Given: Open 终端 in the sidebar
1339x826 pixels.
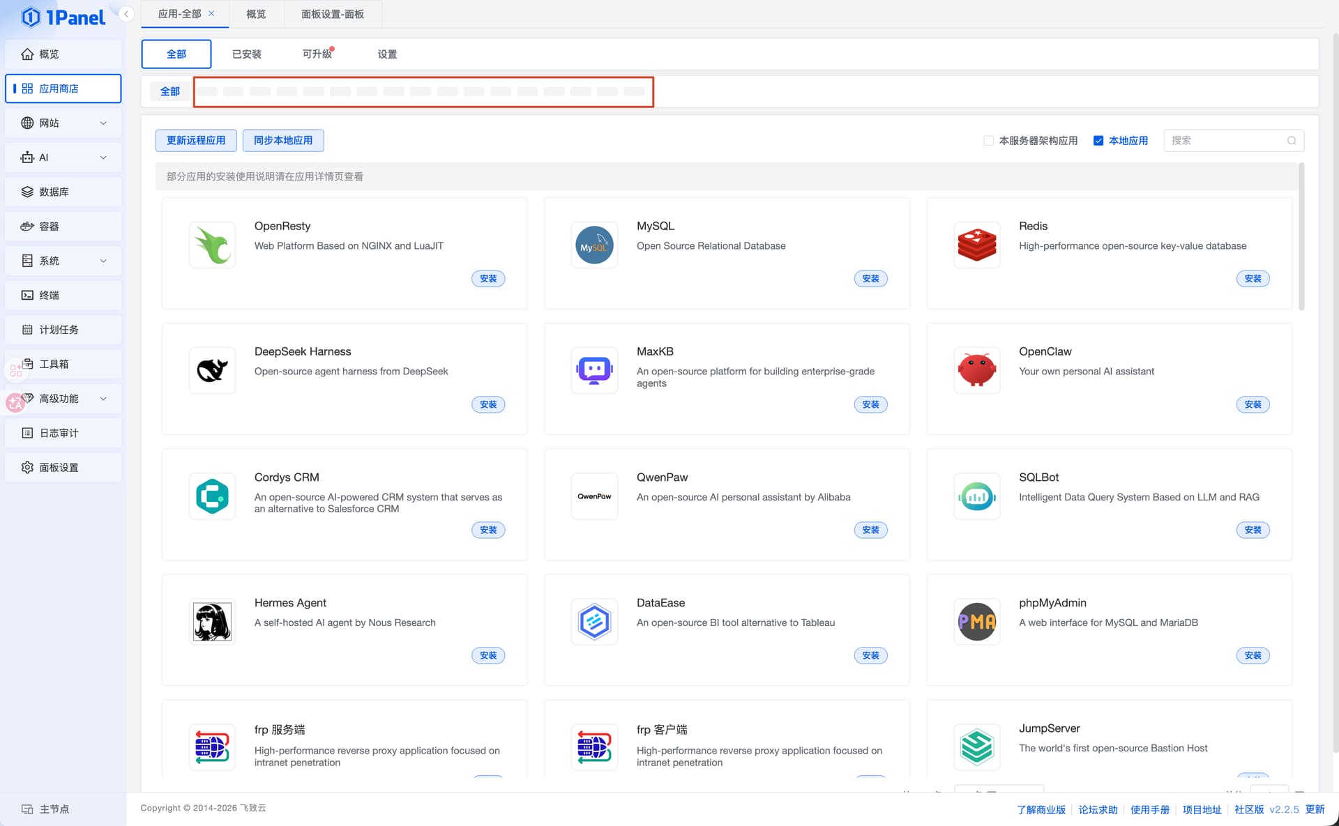Looking at the screenshot, I should click(x=63, y=295).
